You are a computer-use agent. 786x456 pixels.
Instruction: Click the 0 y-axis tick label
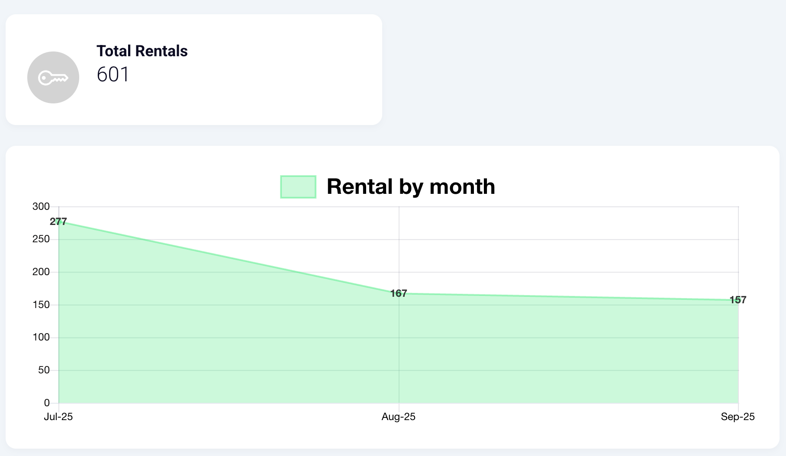click(47, 403)
